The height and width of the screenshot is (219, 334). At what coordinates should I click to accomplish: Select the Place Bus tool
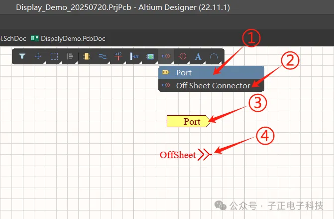tap(134, 56)
